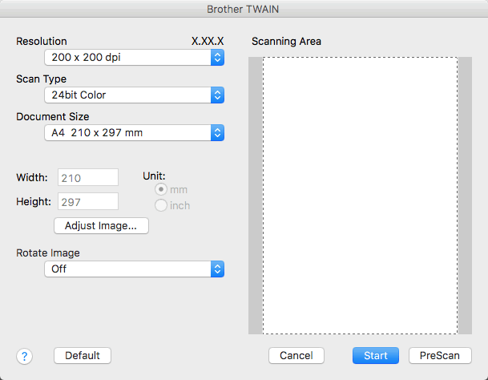Screen dimensions: 488x380
Task: Select the inch unit radio button
Action: pos(161,205)
